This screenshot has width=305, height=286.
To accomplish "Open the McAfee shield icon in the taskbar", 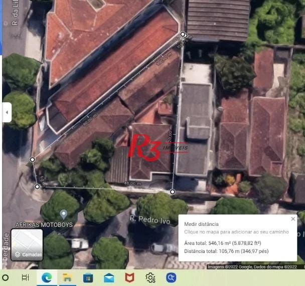I will [x=129, y=277].
